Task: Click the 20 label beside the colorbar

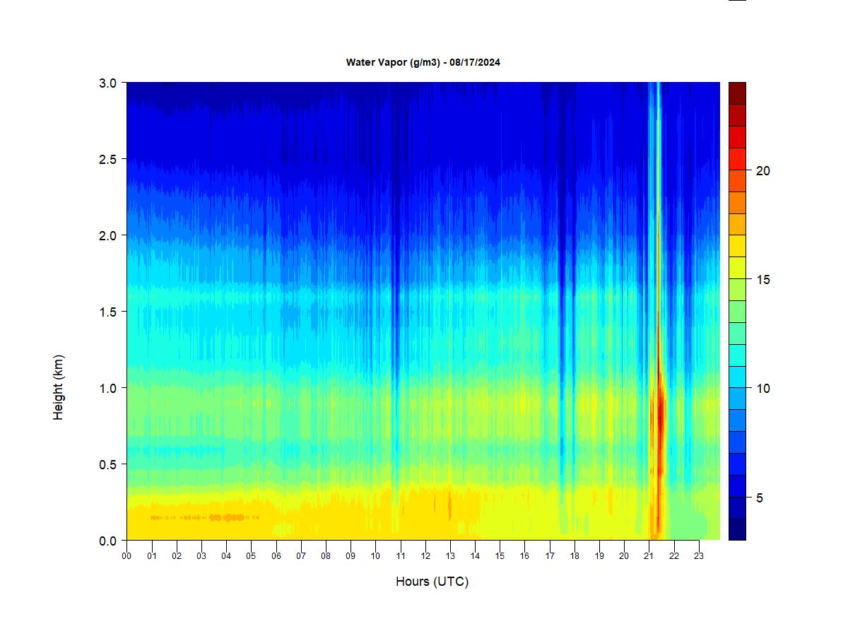Action: pyautogui.click(x=762, y=171)
